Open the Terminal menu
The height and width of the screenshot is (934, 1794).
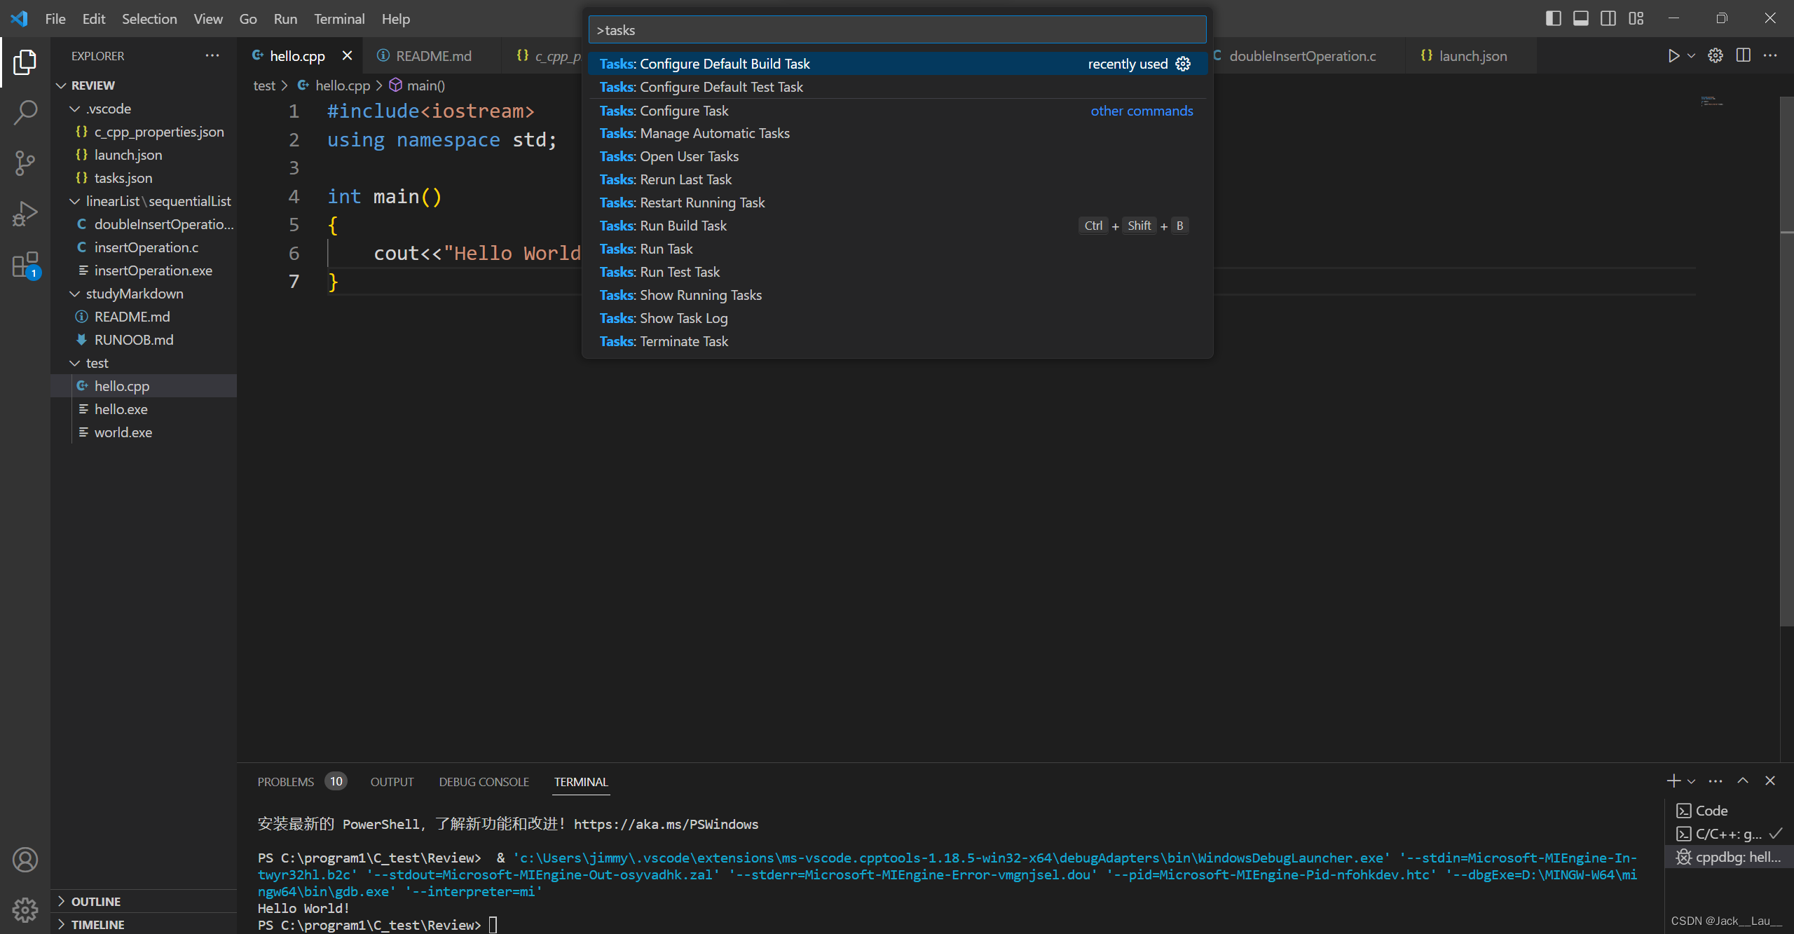click(339, 19)
